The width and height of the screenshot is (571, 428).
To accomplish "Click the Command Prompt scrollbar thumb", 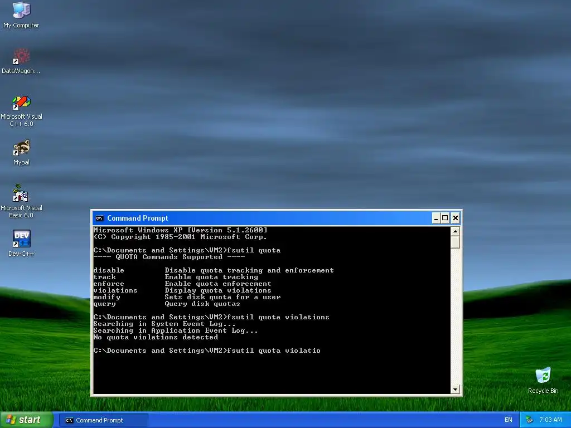I will (455, 242).
